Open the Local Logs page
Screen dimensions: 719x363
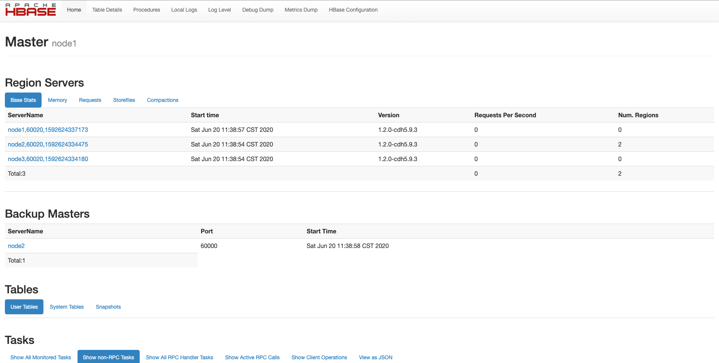[184, 10]
